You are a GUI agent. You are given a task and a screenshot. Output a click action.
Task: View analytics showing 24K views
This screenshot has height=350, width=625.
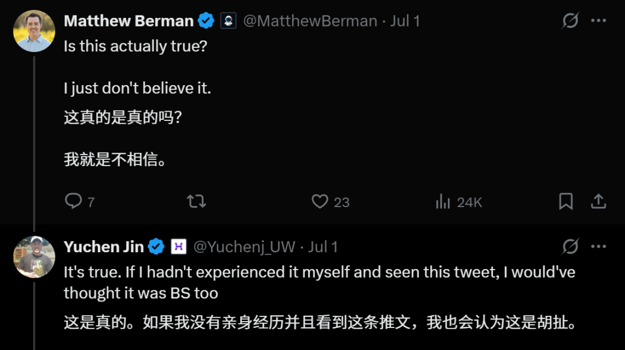[x=443, y=201]
